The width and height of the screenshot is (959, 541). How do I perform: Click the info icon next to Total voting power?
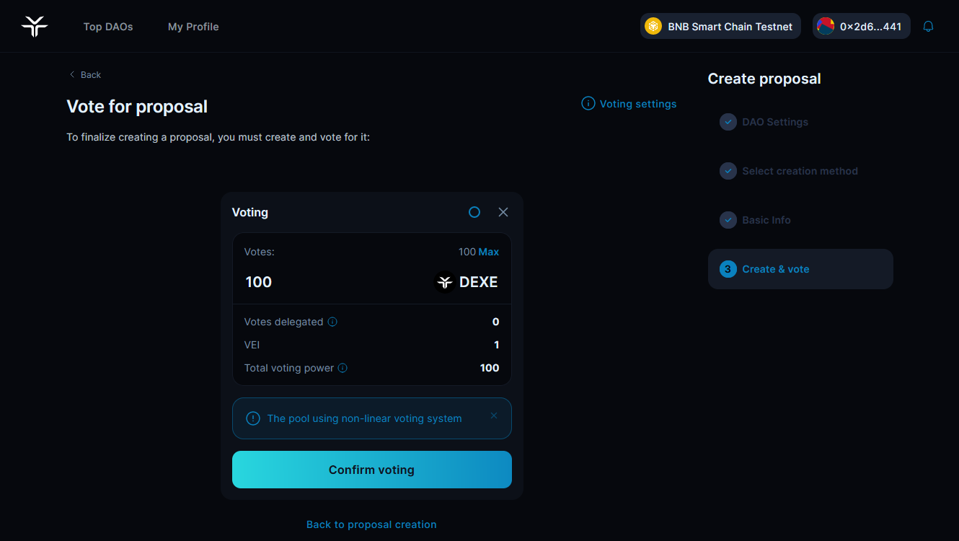click(342, 368)
